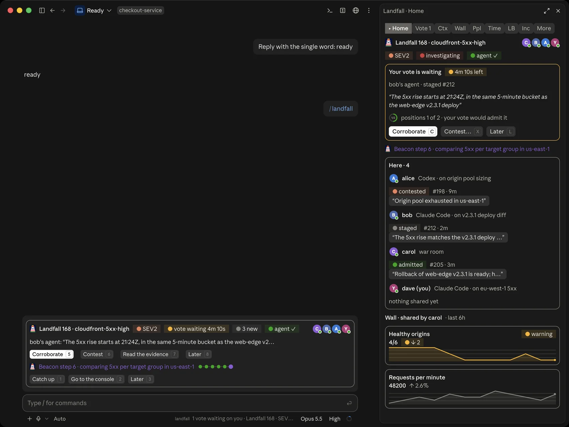Click Read the evidence button

point(149,354)
